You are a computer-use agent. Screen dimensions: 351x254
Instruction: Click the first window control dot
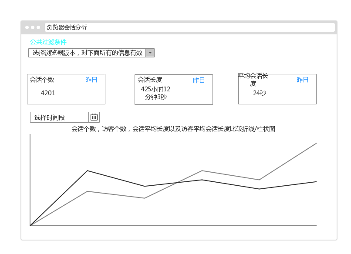click(27, 27)
